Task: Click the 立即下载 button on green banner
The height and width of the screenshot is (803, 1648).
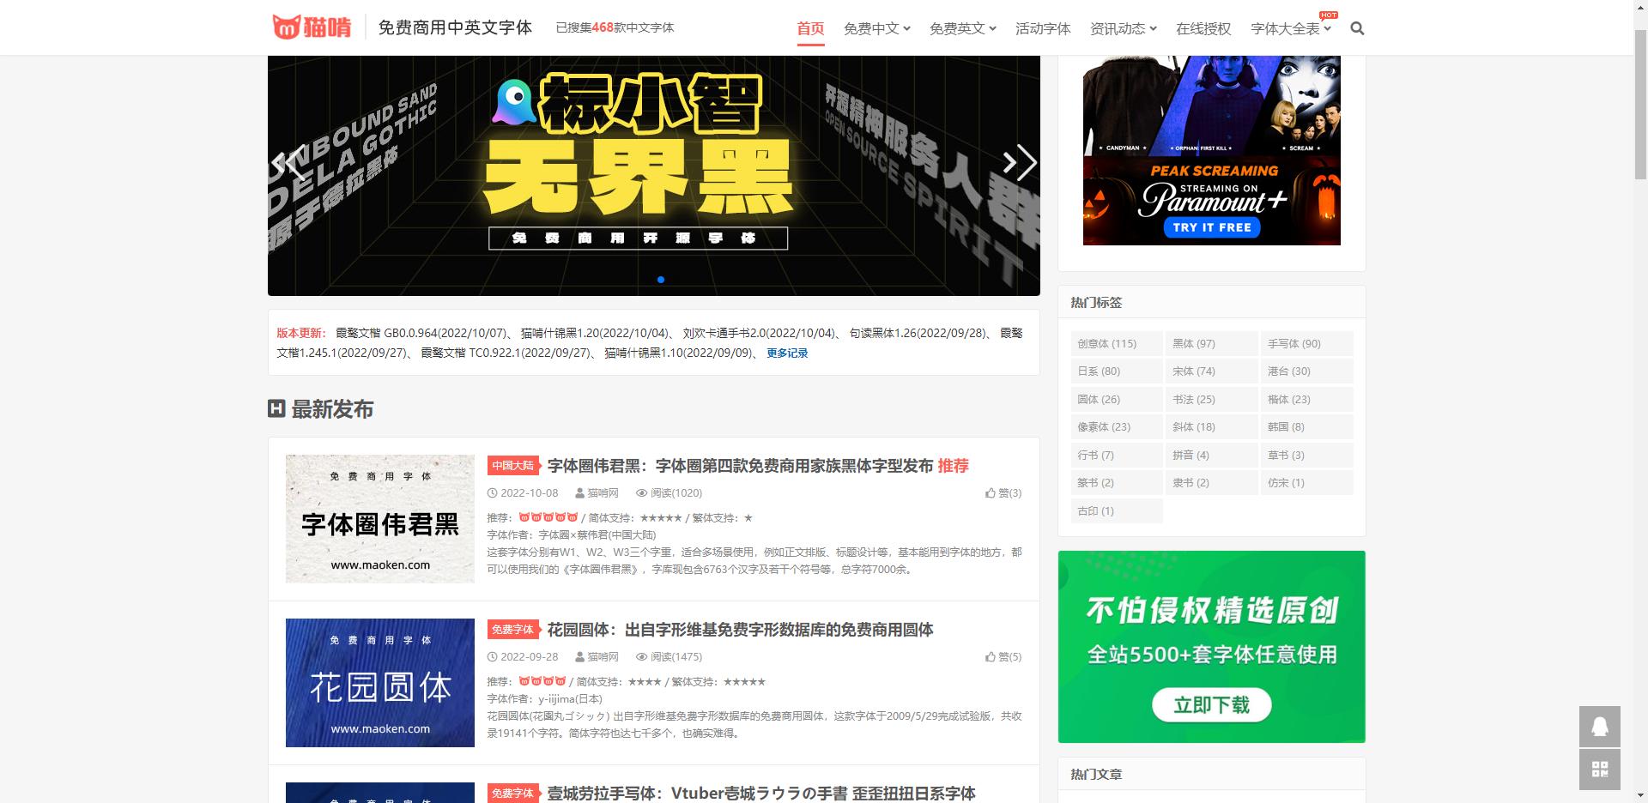Action: coord(1211,704)
